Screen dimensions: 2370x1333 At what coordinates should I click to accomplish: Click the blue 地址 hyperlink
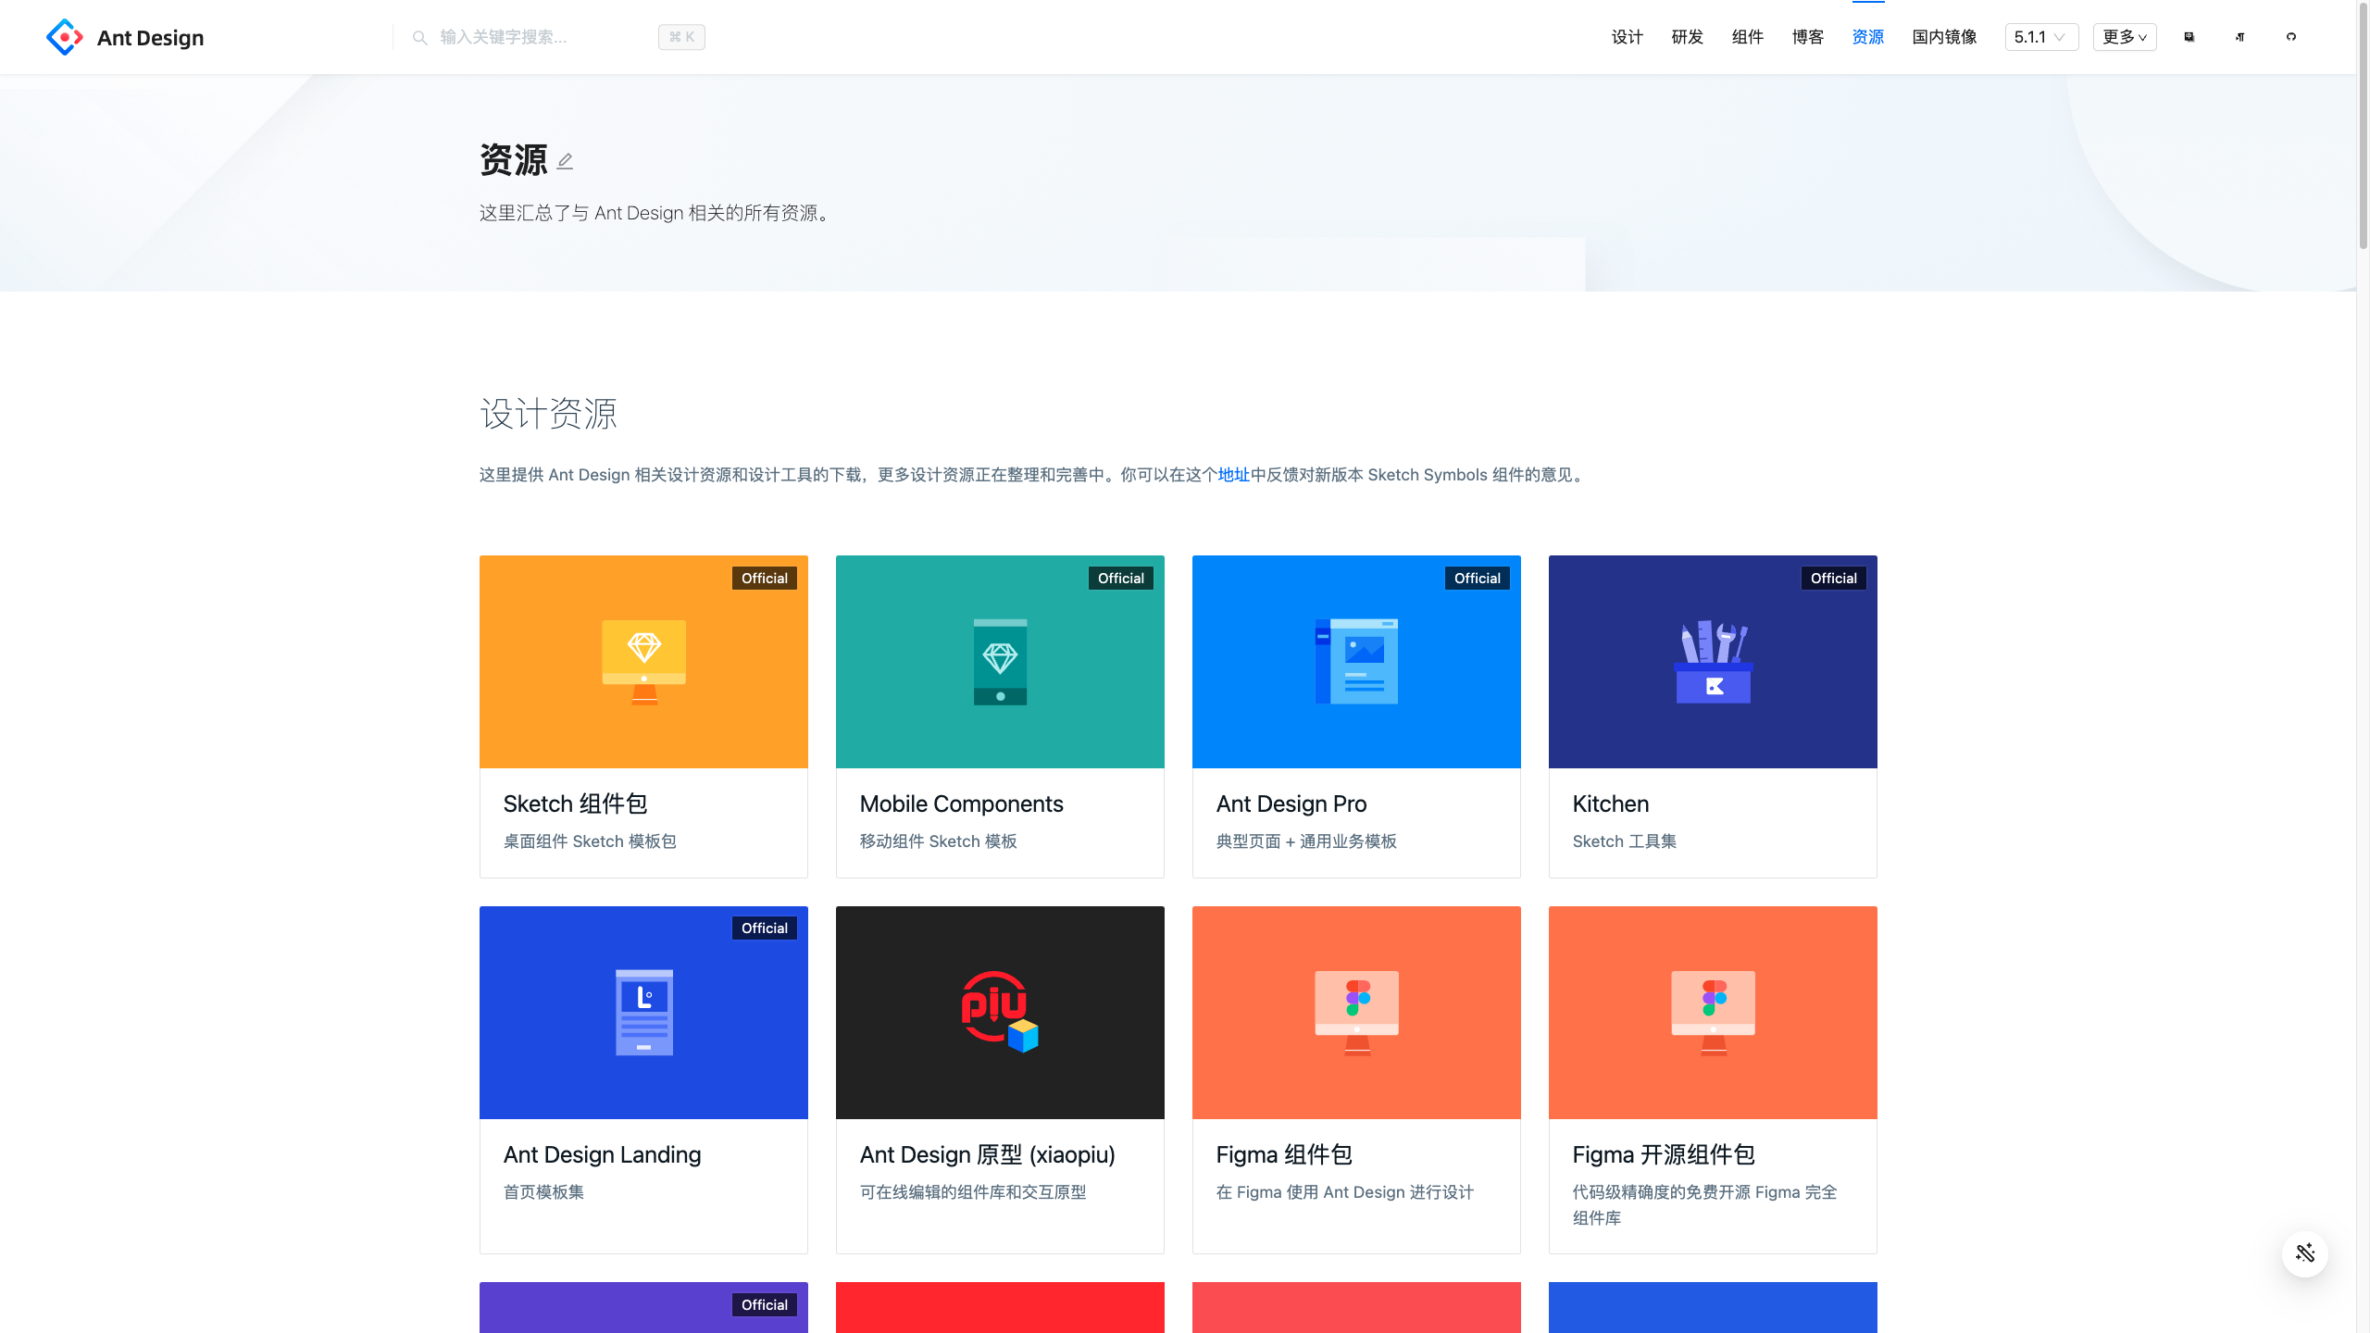click(1233, 475)
